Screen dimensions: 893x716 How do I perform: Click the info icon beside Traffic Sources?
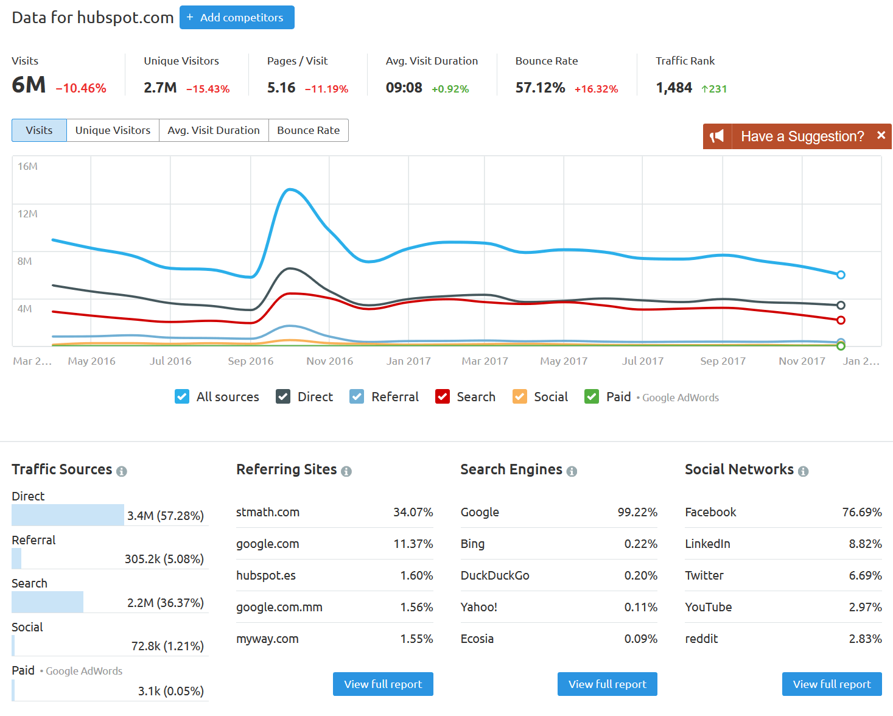[x=122, y=471]
